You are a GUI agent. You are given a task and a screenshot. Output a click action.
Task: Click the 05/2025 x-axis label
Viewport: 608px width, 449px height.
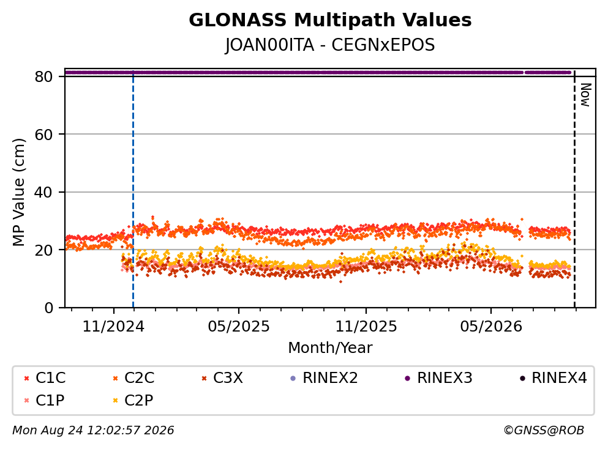pos(238,327)
